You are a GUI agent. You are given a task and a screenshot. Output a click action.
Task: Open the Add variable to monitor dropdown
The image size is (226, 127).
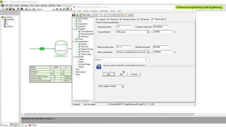pyautogui.click(x=122, y=86)
